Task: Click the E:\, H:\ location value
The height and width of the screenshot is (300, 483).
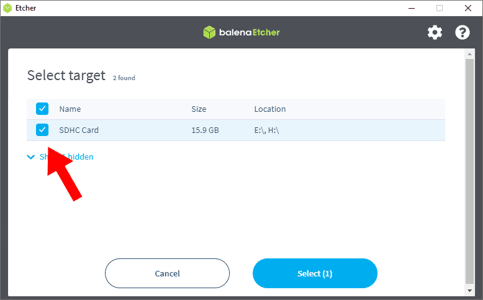Action: point(266,130)
